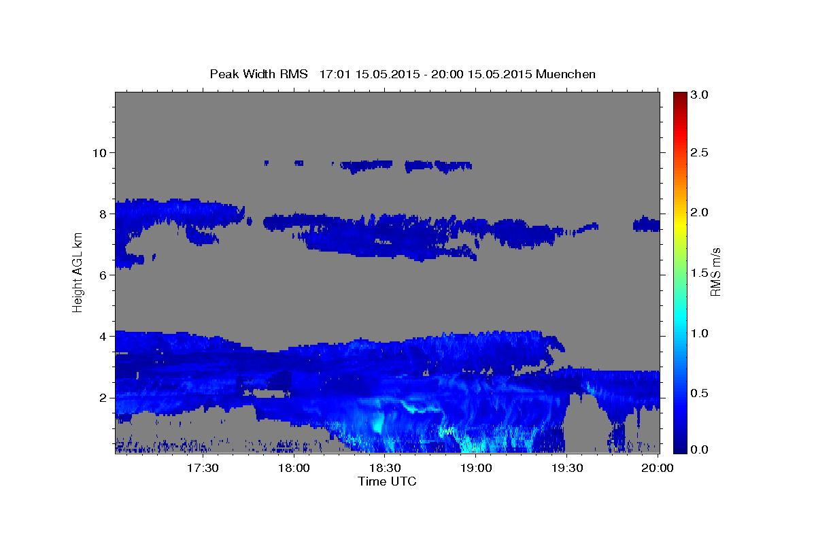Click the colorbar value 2.0
The image size is (816, 544).
(x=699, y=213)
